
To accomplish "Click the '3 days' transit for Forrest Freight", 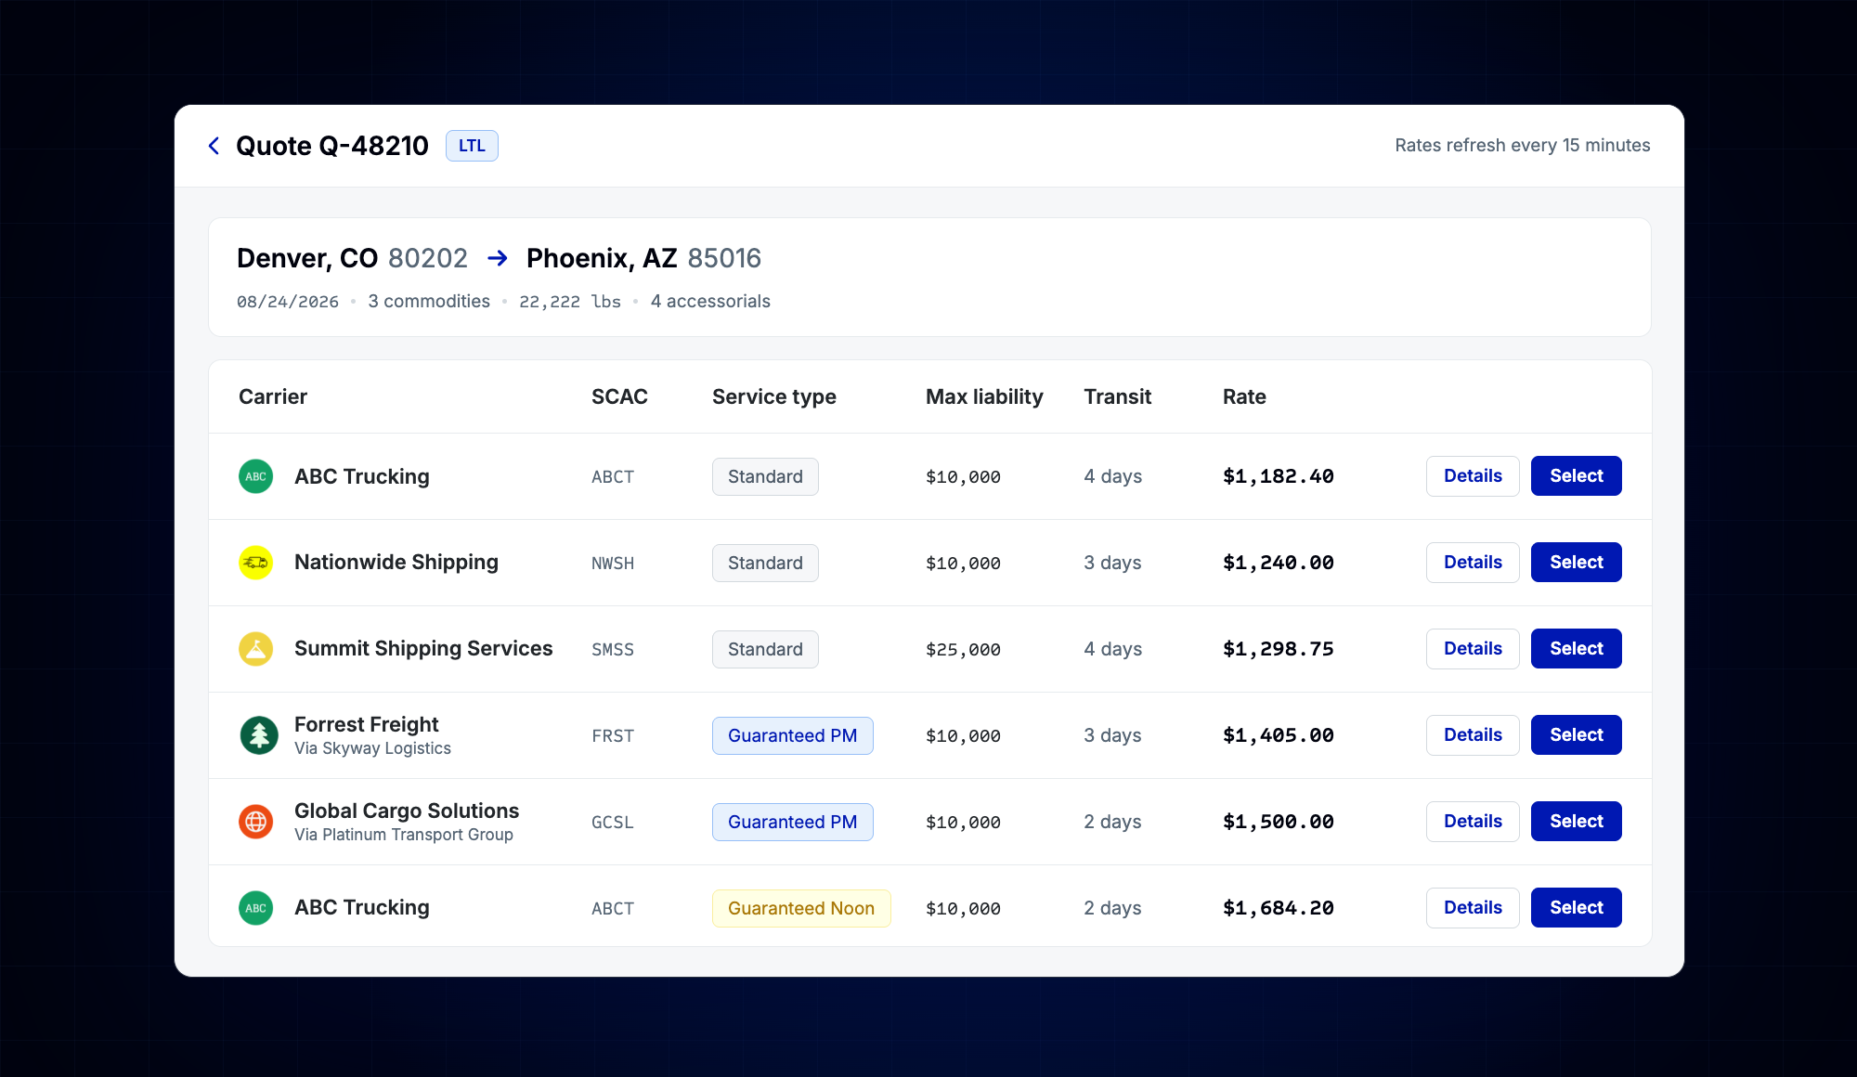I will [x=1112, y=735].
